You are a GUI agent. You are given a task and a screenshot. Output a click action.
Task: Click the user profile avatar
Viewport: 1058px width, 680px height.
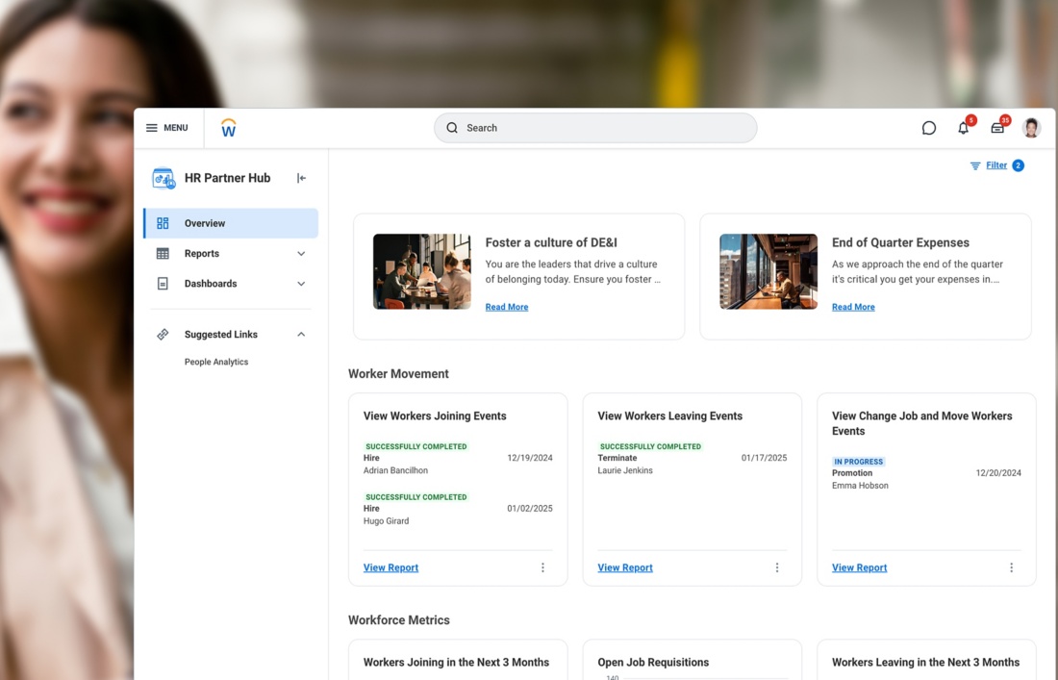click(1031, 128)
